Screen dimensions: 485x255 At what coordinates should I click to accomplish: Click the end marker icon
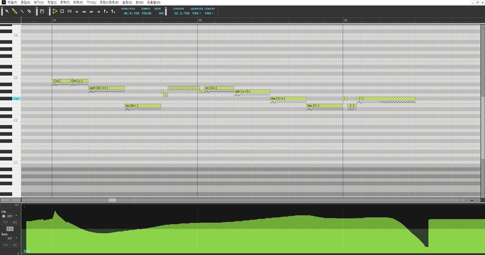coord(113,11)
